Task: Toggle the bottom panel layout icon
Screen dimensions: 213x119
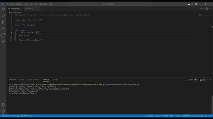Action: [189, 4]
